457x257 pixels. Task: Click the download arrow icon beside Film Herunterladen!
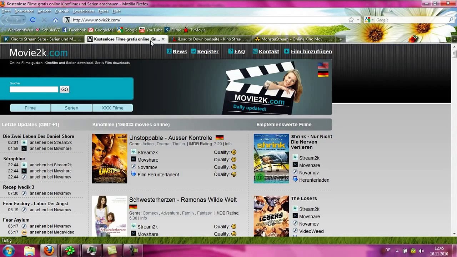tap(134, 174)
